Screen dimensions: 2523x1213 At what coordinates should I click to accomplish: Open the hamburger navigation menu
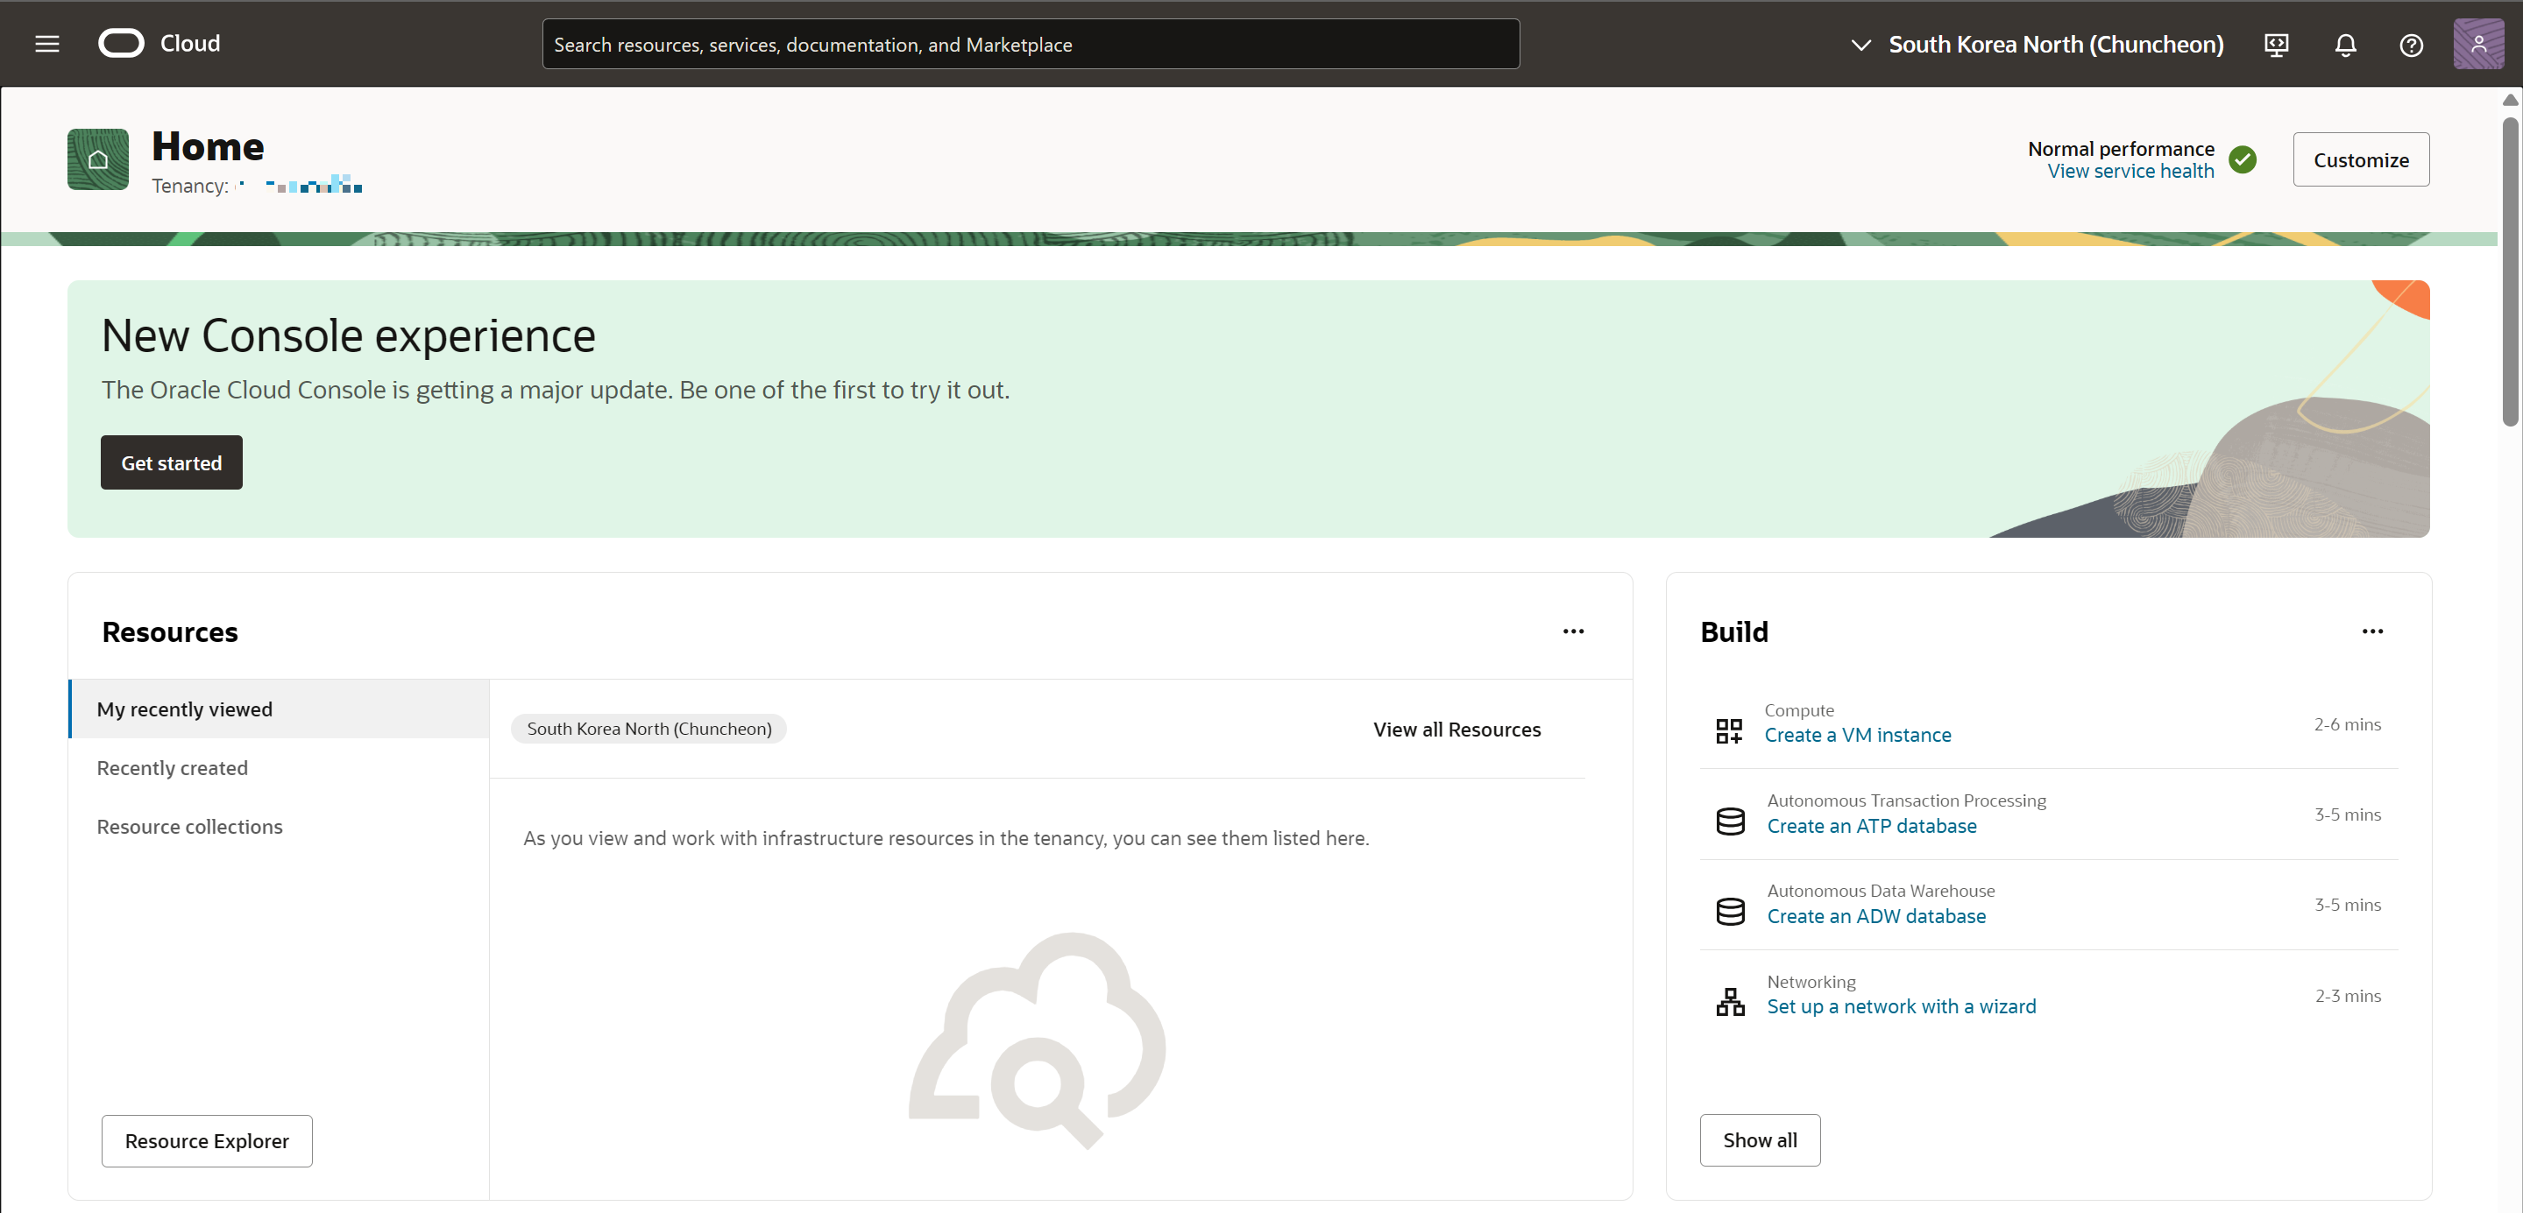47,44
